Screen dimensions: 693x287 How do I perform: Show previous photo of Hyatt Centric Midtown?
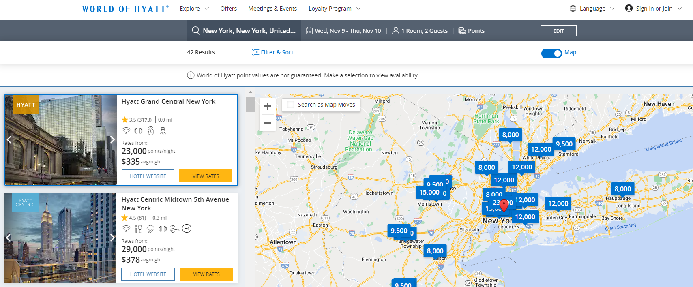point(9,238)
